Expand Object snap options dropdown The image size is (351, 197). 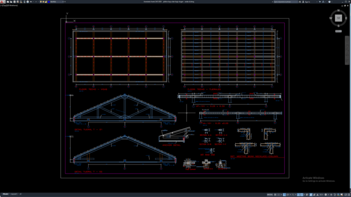304,195
